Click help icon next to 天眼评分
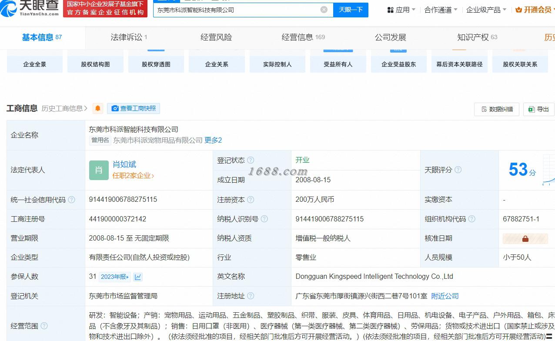 click(458, 170)
